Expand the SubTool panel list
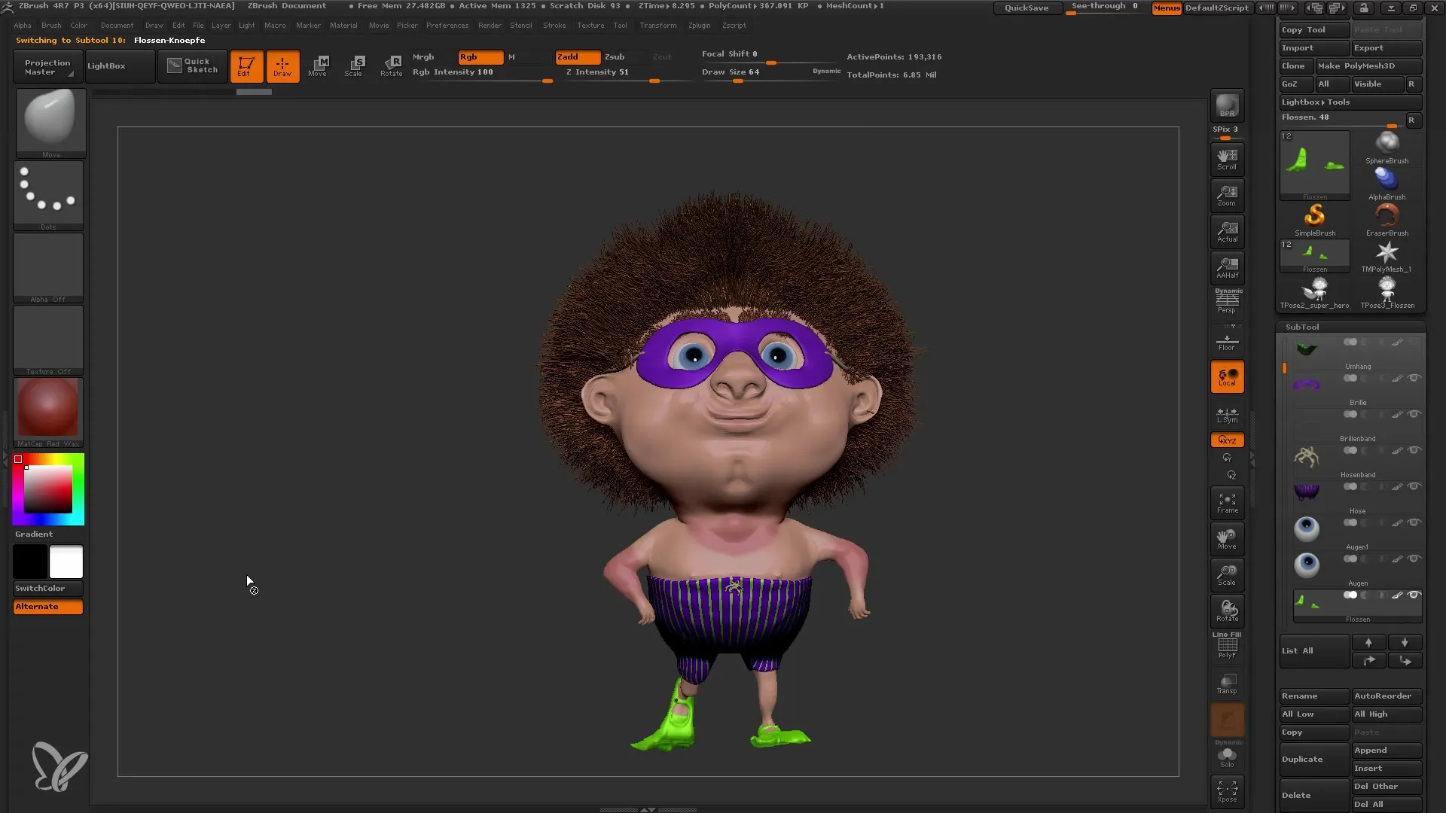This screenshot has height=813, width=1446. coord(1298,650)
